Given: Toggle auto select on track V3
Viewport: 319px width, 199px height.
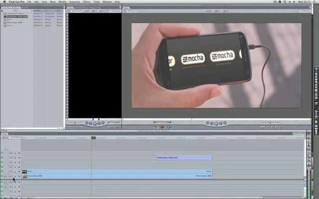Looking at the screenshot, I should pyautogui.click(x=19, y=167).
